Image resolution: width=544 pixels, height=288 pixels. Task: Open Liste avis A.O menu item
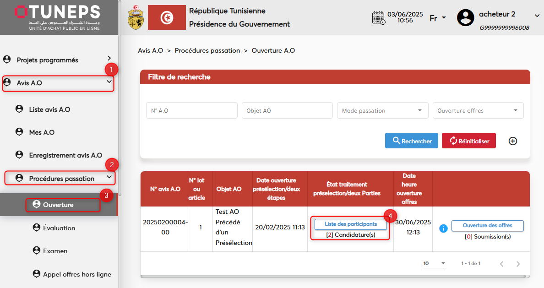49,109
